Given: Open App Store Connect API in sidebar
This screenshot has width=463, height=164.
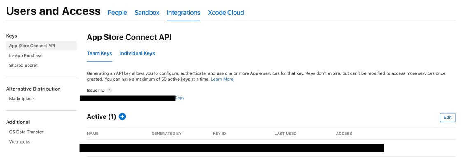Looking at the screenshot, I should [x=42, y=46].
